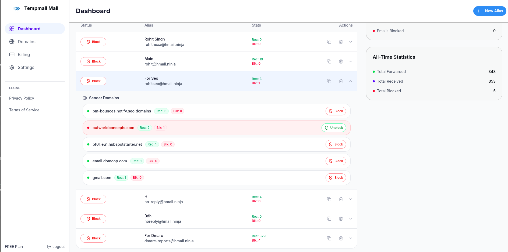Collapse the For Seo alias details
Screen dimensions: 508x252
[350, 81]
